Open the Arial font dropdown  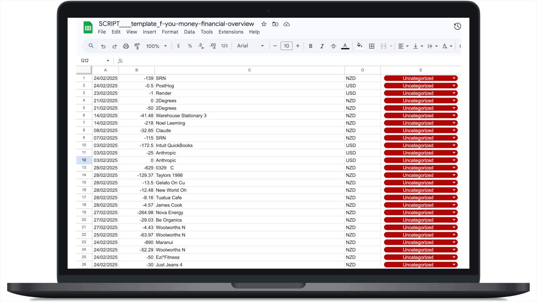pos(250,46)
